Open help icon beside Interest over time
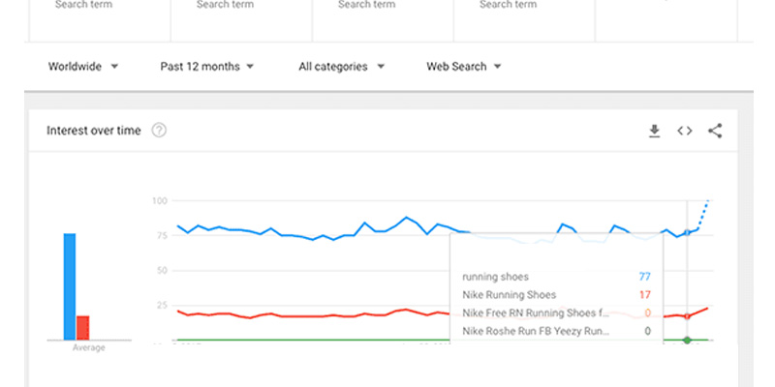This screenshot has height=387, width=775. [159, 131]
